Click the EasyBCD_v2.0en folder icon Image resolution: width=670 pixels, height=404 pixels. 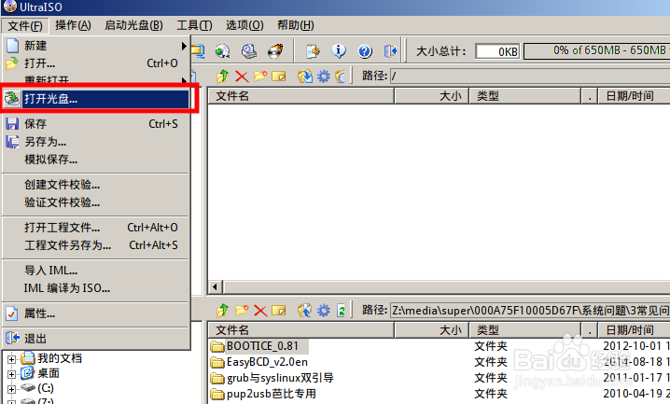(217, 362)
